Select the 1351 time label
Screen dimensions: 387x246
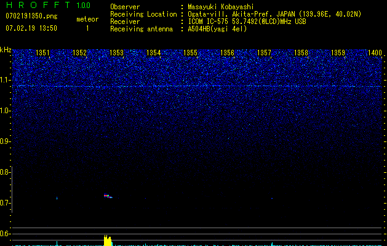[x=43, y=54]
